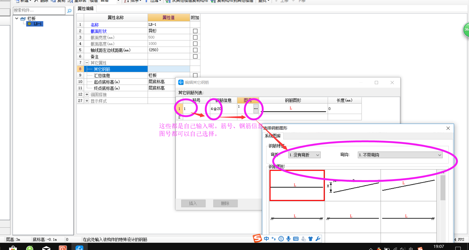Tick the 备注 additional checkbox
Screen dimensions: 469x250
[x=195, y=56]
